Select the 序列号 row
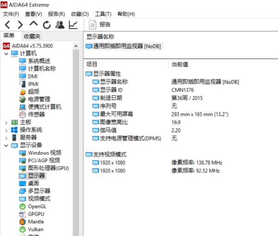This screenshot has width=278, height=236. pyautogui.click(x=105, y=106)
